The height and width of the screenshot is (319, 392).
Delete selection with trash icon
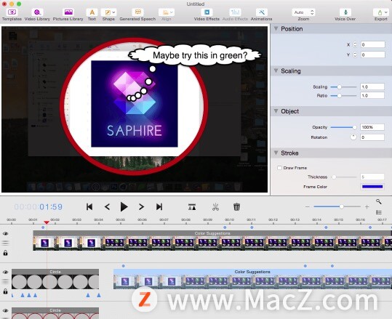[x=236, y=207]
